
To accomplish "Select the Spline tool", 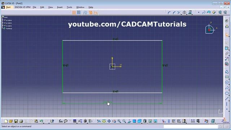I will 227,88.
